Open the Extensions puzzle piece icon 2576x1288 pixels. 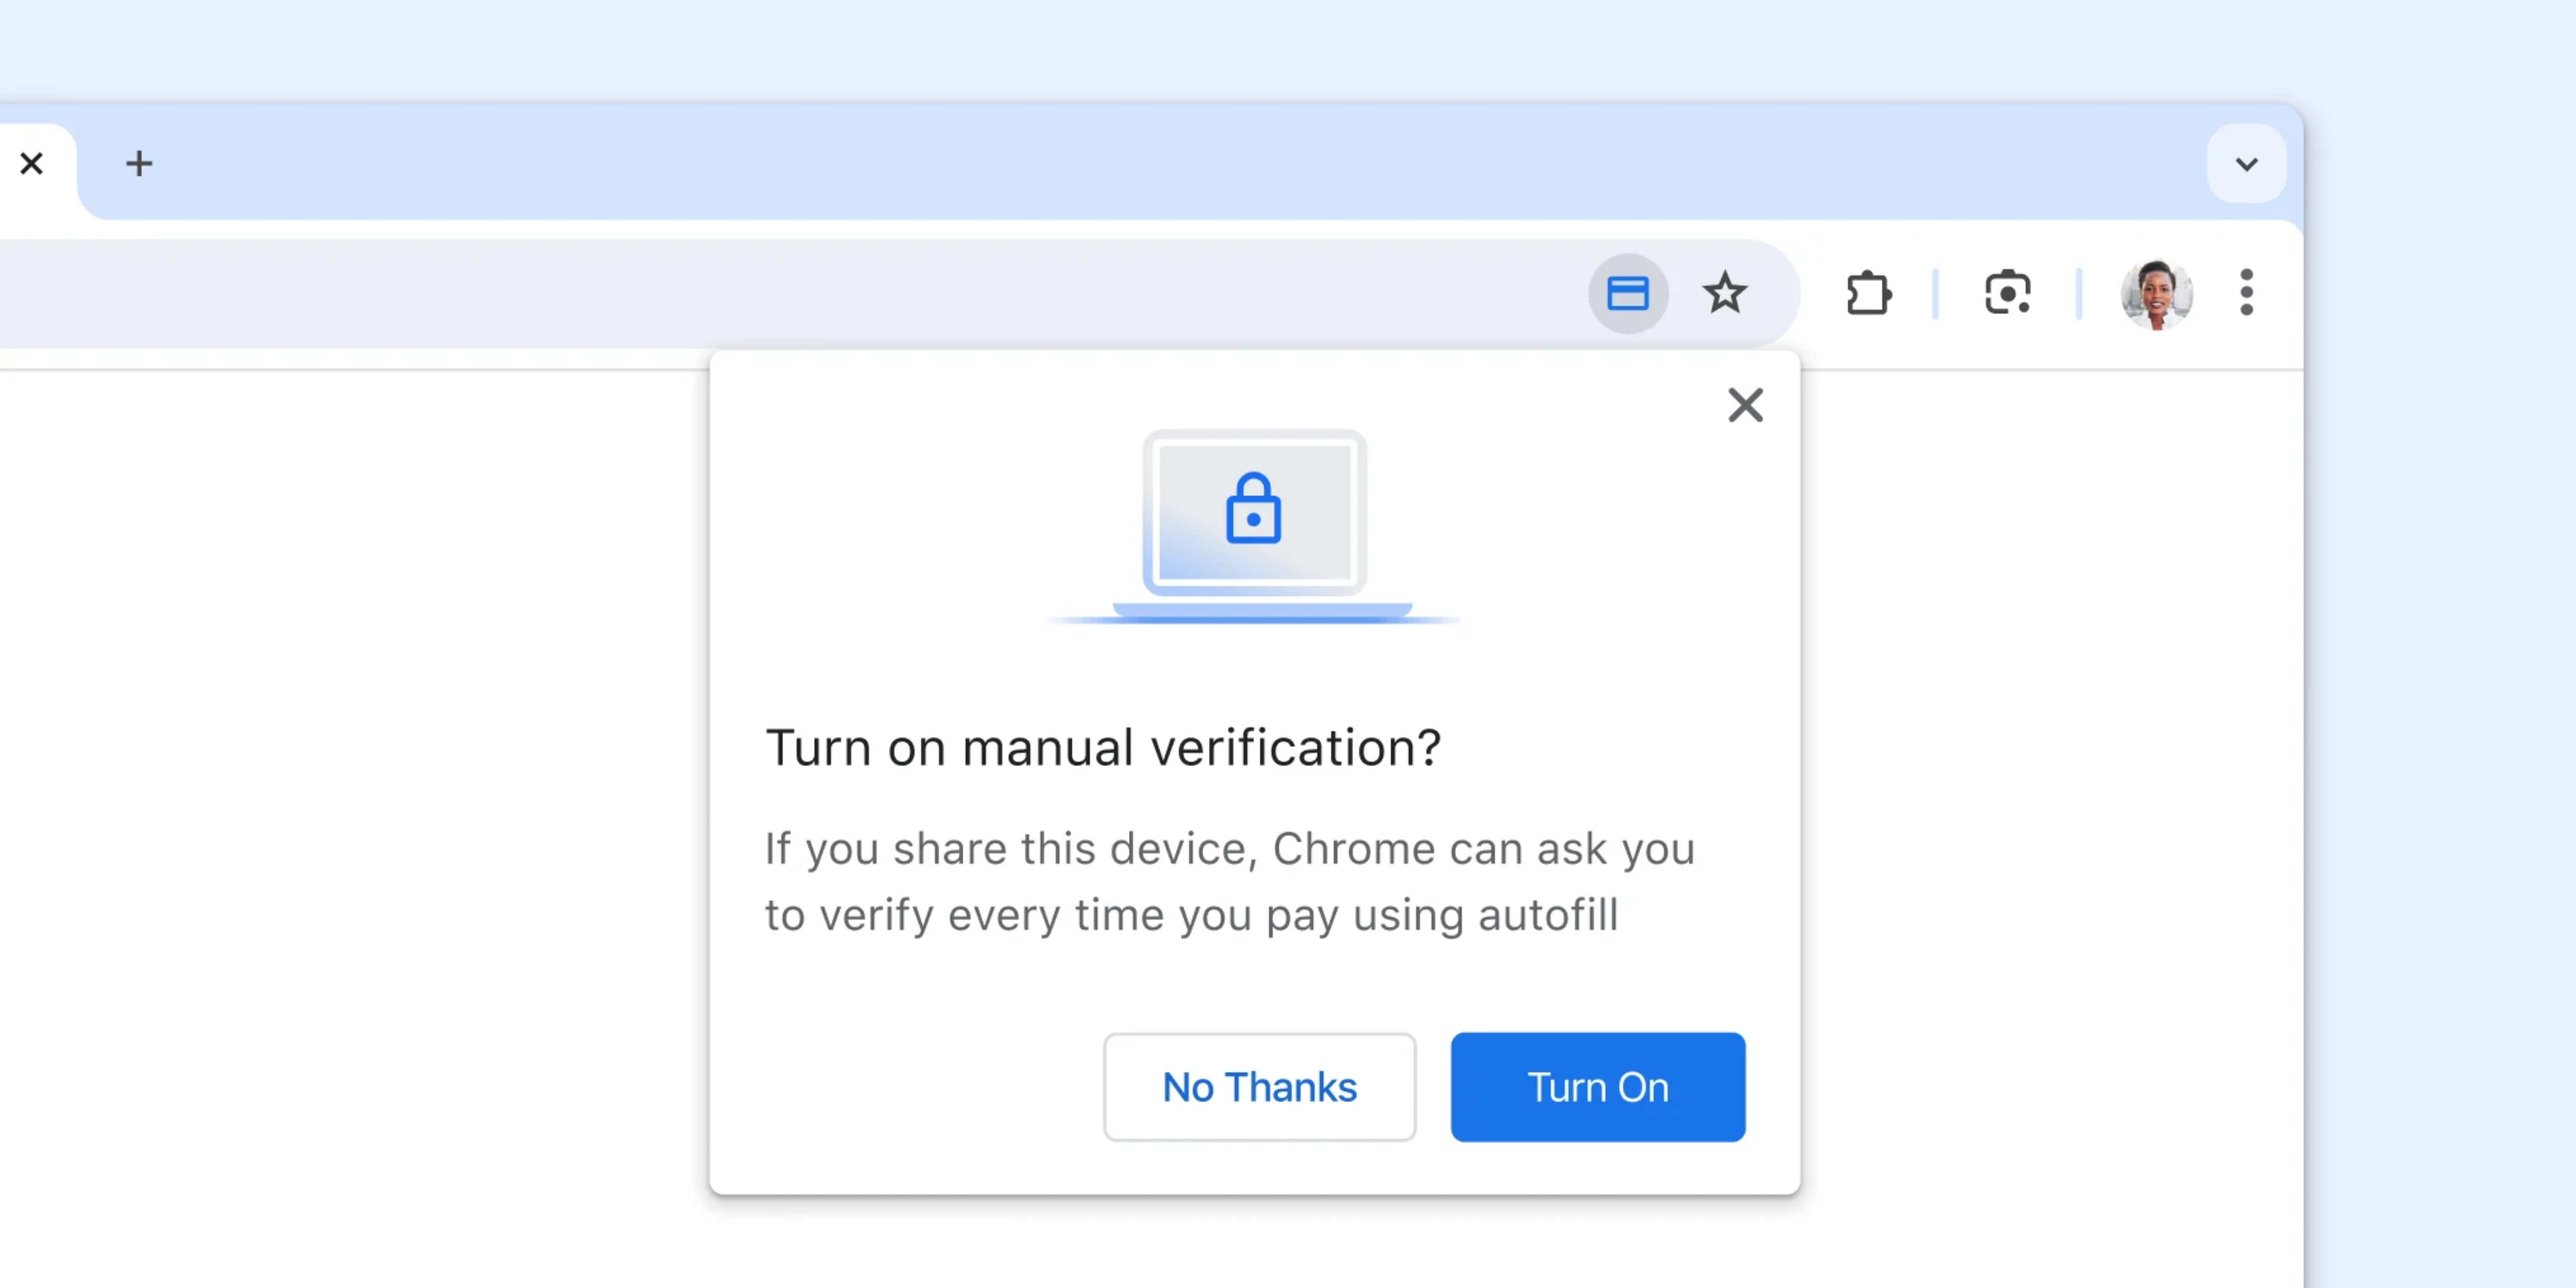pos(1867,294)
